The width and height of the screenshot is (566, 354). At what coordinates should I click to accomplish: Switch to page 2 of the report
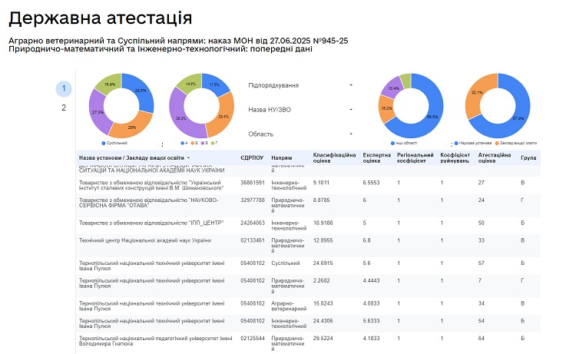click(x=64, y=108)
